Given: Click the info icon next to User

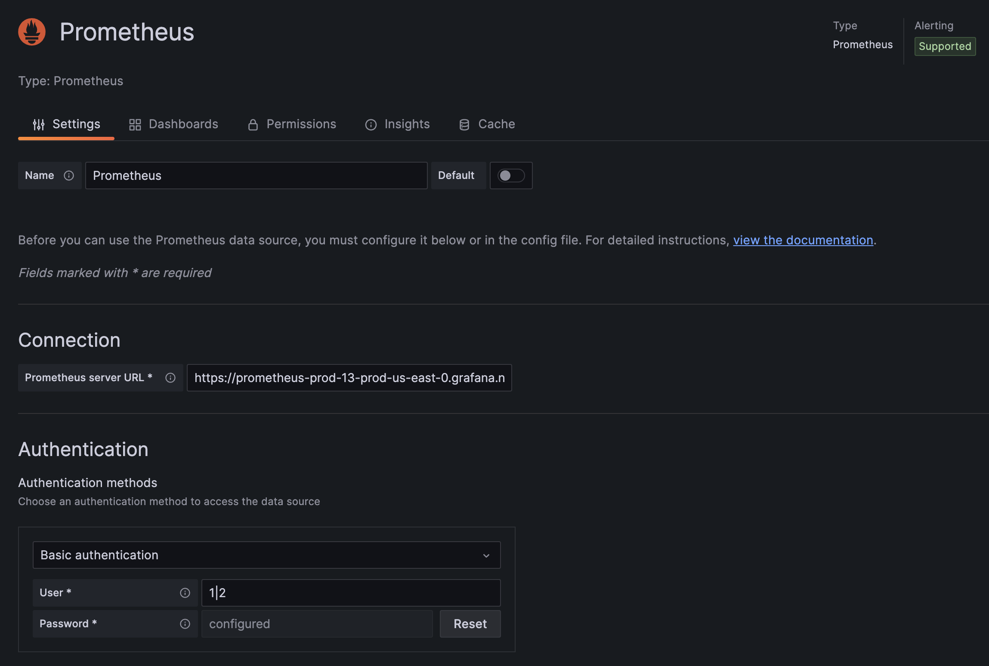Looking at the screenshot, I should (185, 592).
